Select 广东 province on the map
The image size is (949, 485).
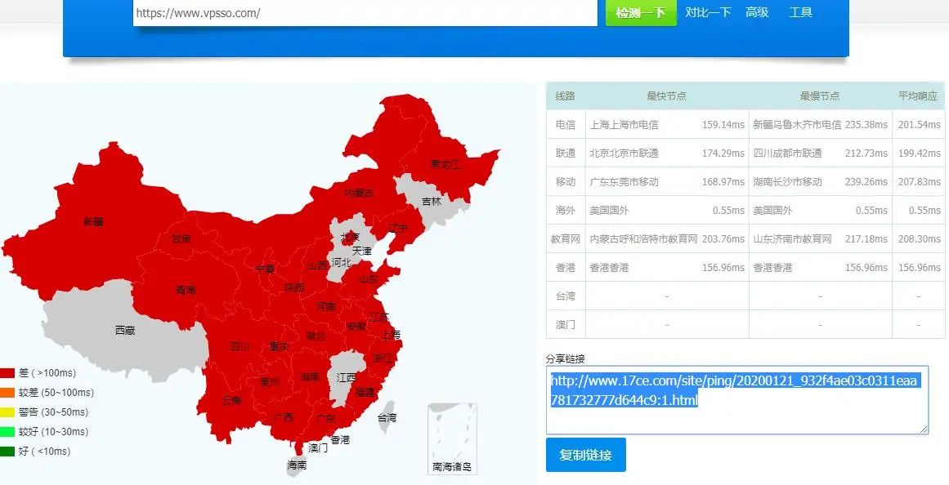[325, 419]
